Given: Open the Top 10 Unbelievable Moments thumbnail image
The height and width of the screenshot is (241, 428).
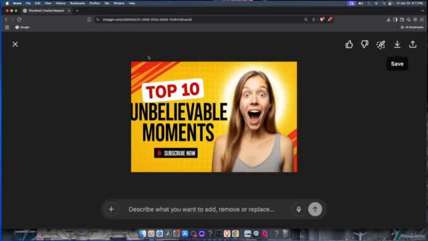Looking at the screenshot, I should pyautogui.click(x=214, y=117).
